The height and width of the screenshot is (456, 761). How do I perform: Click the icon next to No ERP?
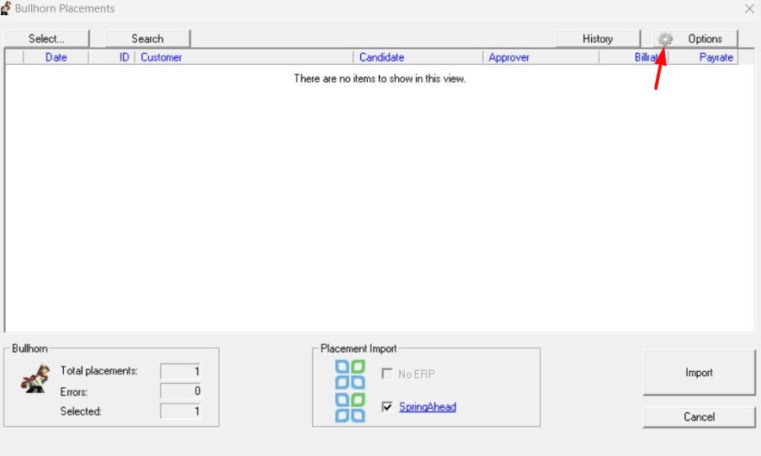click(350, 374)
